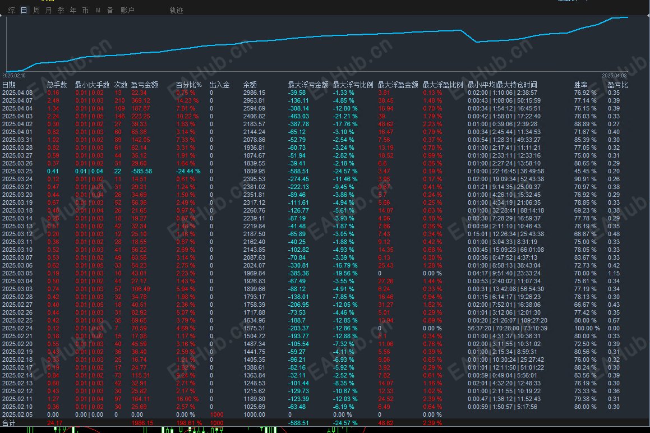Click the -585.58 loss amount cell
650x433 pixels.
pyautogui.click(x=142, y=171)
